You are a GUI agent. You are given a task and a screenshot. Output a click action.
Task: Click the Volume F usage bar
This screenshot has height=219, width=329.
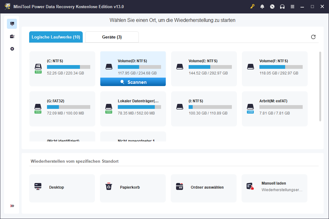[281, 67]
